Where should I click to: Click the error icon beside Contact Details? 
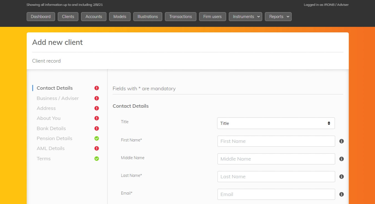97,88
